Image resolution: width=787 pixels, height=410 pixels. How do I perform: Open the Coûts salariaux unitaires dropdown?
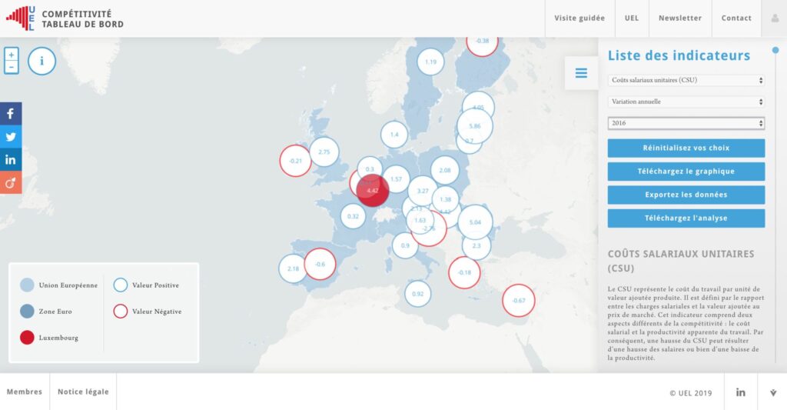point(686,80)
